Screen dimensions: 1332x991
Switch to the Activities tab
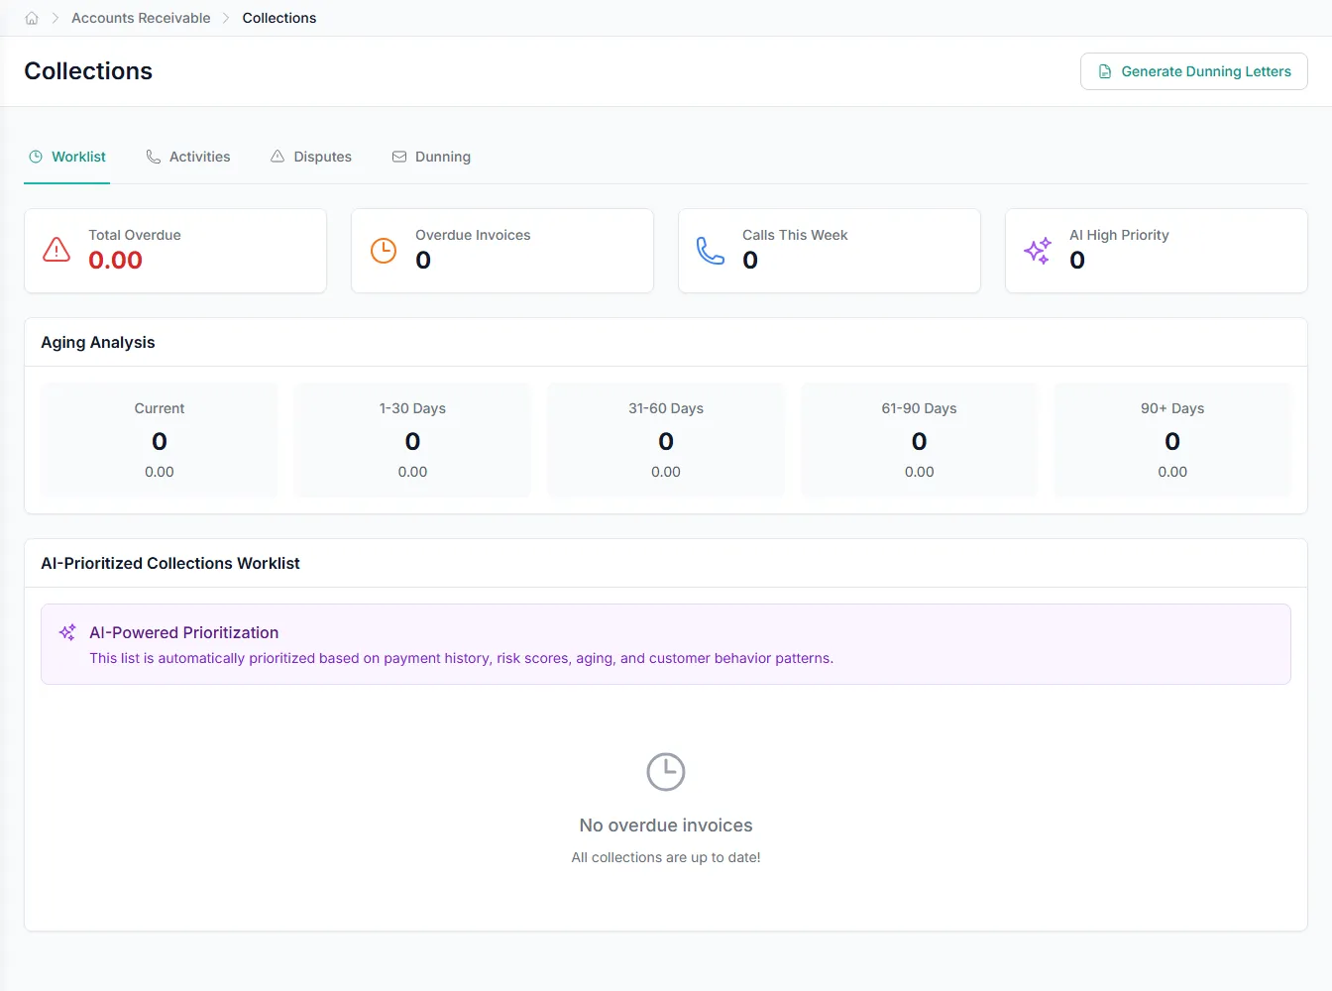click(188, 157)
